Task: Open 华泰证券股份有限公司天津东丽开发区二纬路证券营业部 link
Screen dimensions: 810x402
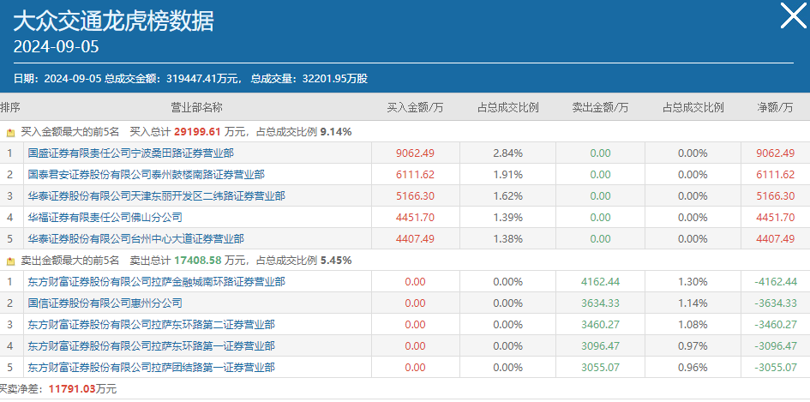Action: (157, 195)
